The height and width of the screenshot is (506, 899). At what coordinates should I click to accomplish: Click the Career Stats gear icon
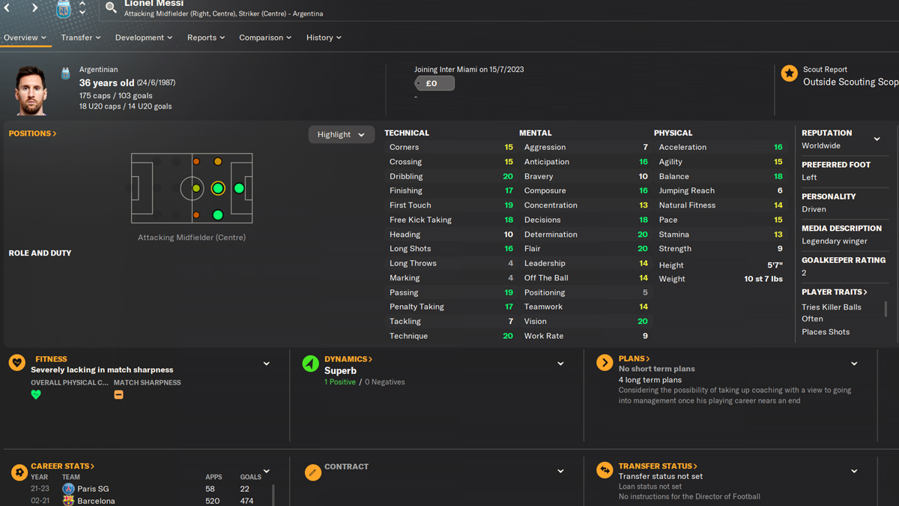(19, 472)
